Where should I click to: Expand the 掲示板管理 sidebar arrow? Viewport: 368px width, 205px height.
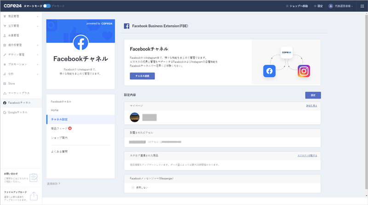point(38,45)
